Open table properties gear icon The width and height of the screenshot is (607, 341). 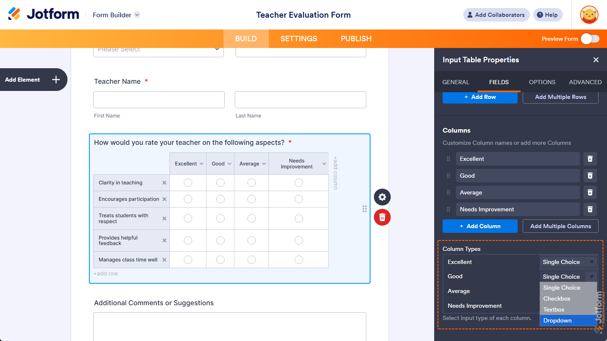point(382,197)
